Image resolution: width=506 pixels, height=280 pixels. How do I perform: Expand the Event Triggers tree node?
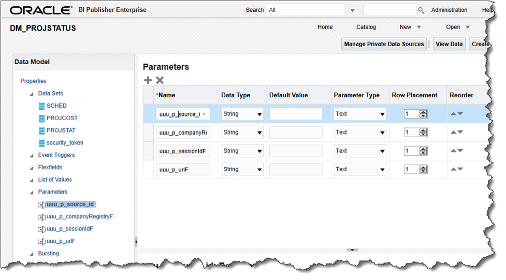click(x=32, y=156)
